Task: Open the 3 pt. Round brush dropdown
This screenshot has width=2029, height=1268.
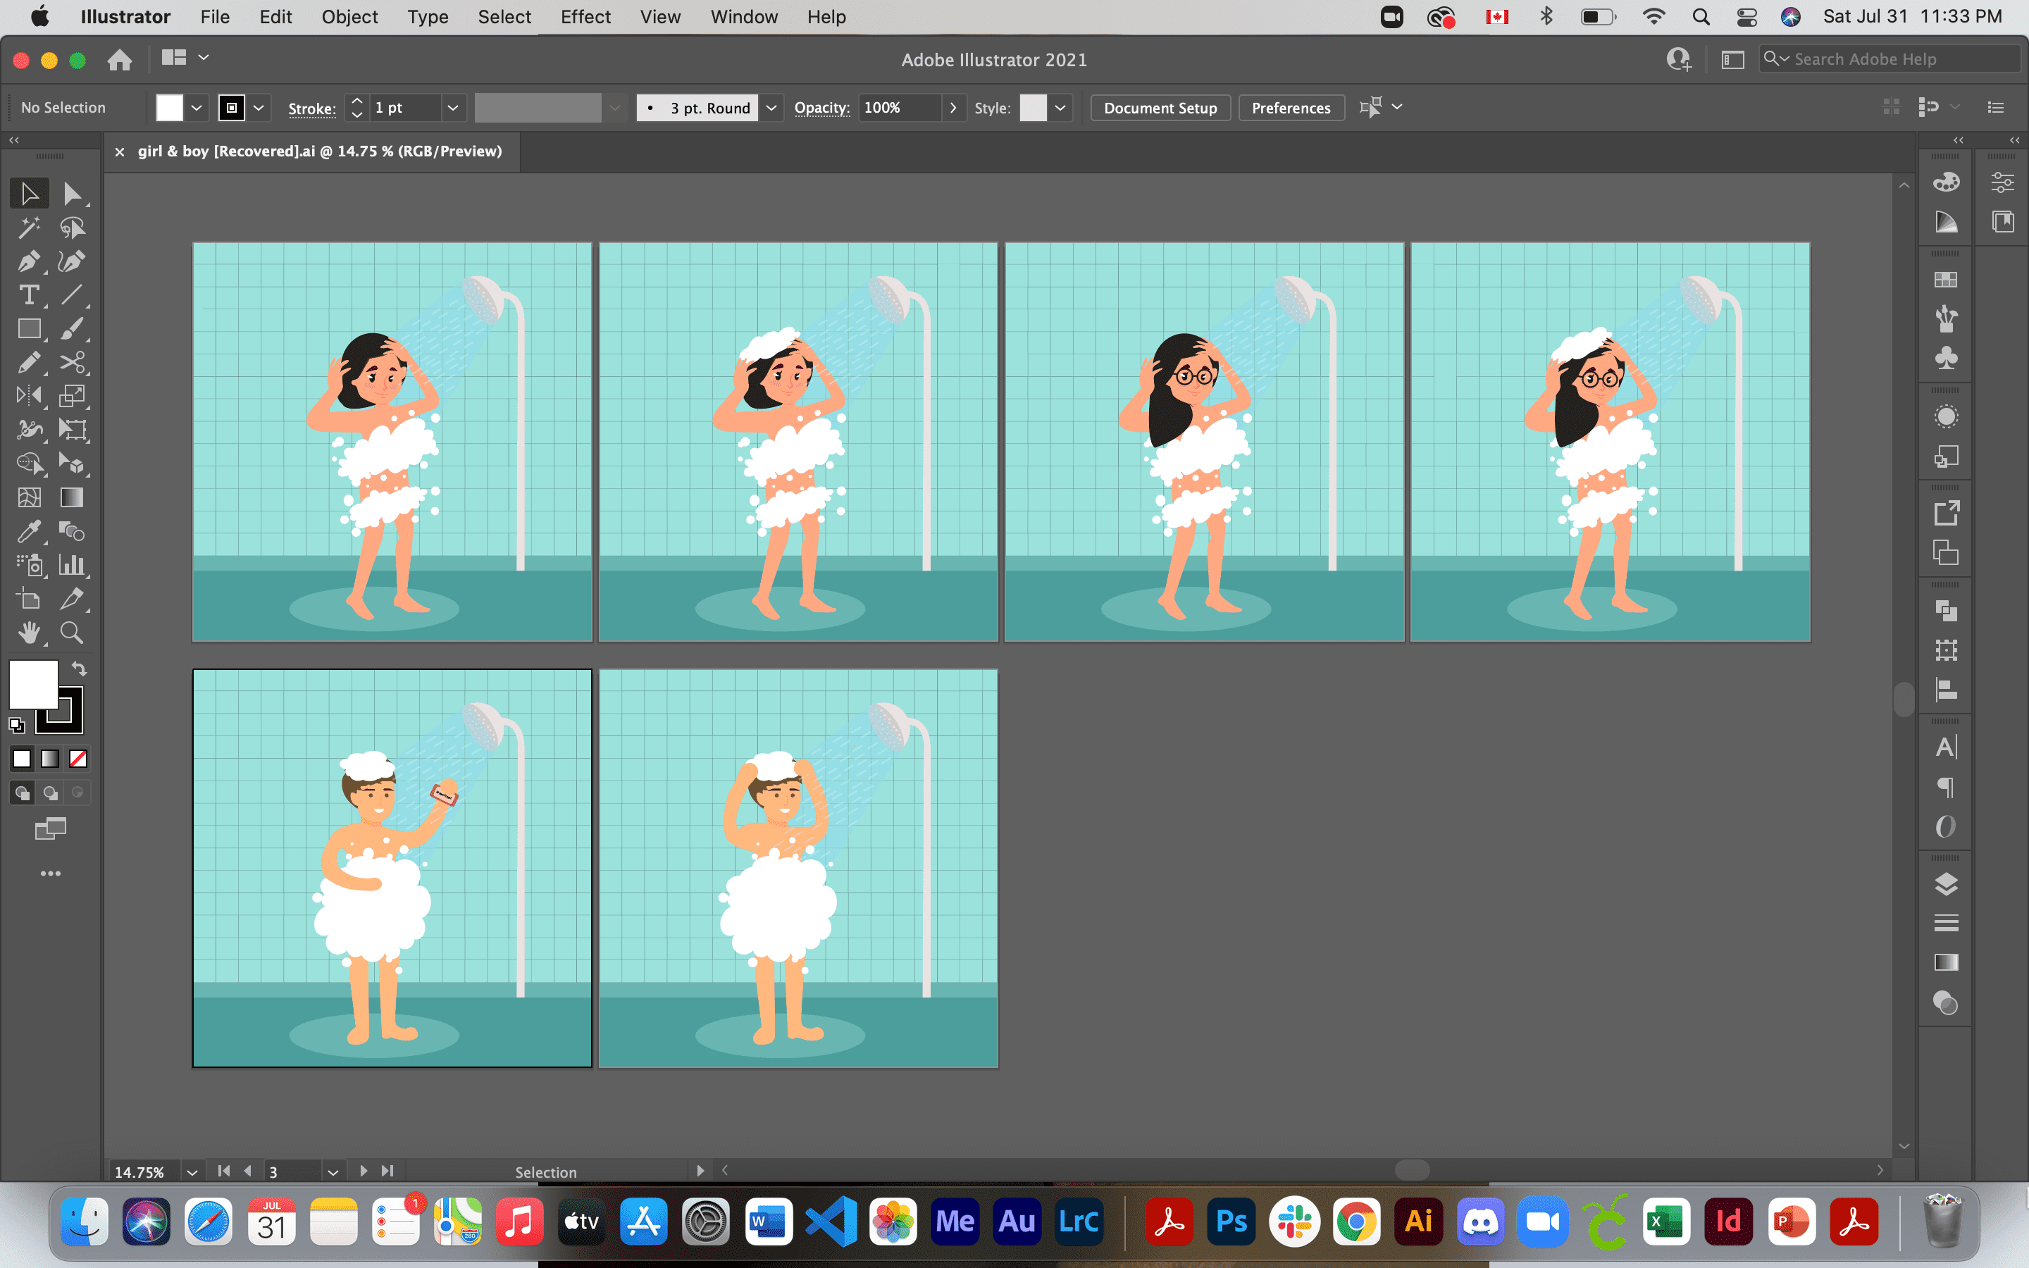Action: (771, 108)
